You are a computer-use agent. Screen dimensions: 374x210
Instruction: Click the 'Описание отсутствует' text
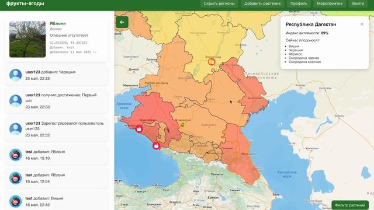point(69,35)
